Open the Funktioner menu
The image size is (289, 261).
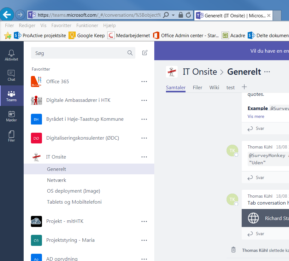(x=87, y=26)
